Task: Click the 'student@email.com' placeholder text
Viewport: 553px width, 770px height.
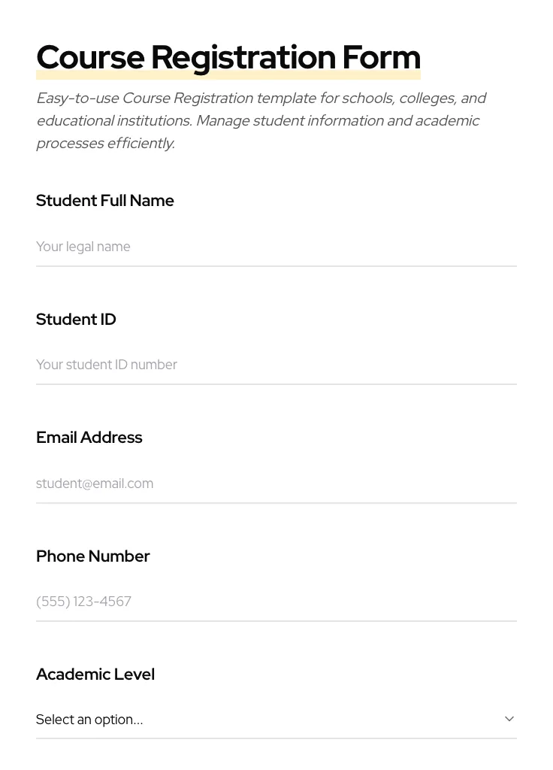Action: click(x=95, y=484)
